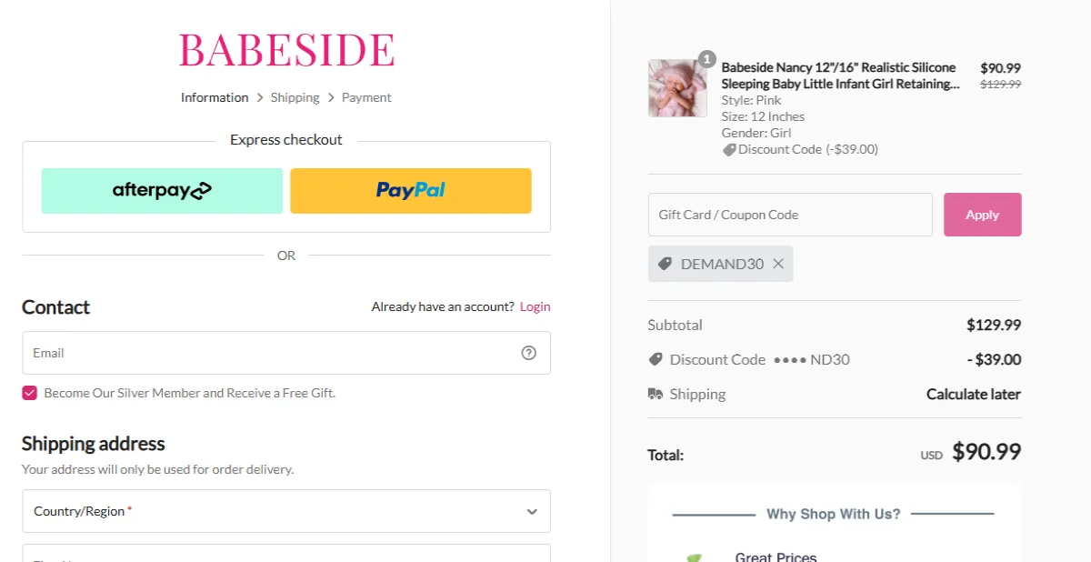This screenshot has height=562, width=1091.
Task: Click the Login link for existing accounts
Action: (535, 306)
